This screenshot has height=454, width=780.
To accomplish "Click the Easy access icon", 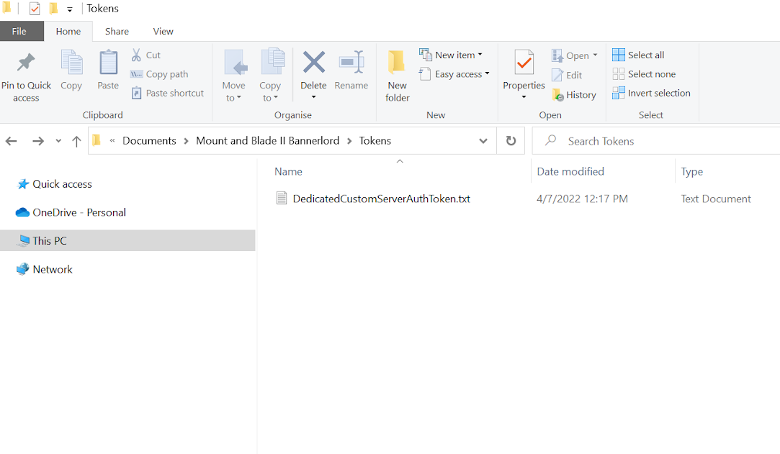I will coord(425,74).
